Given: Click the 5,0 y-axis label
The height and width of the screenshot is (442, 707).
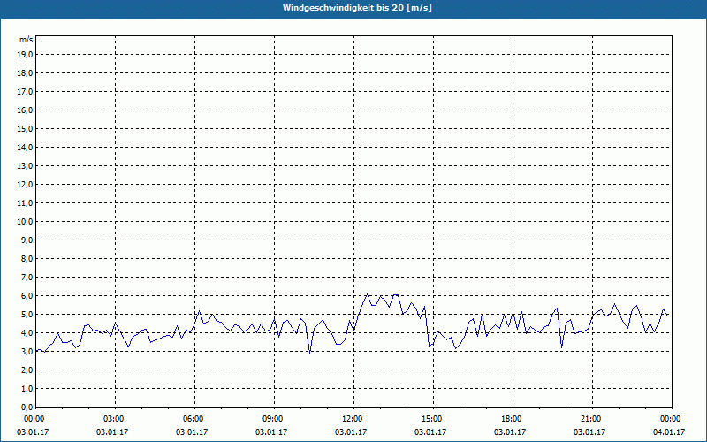Looking at the screenshot, I should [27, 315].
